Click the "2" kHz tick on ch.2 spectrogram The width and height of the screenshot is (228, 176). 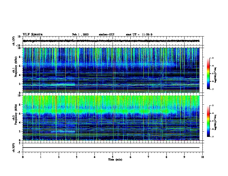[x=20, y=131]
